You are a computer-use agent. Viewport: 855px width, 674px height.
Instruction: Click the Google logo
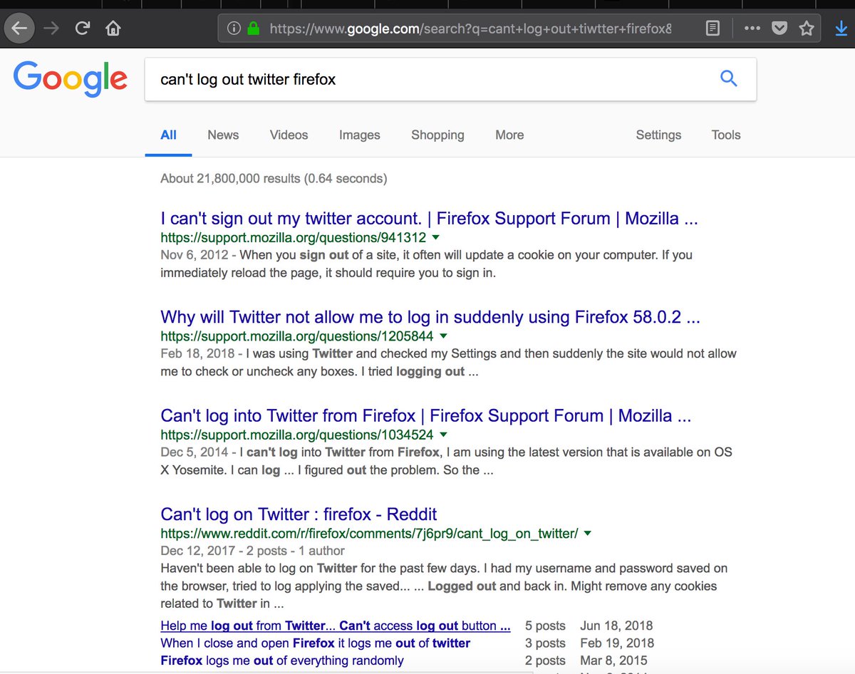coord(71,79)
